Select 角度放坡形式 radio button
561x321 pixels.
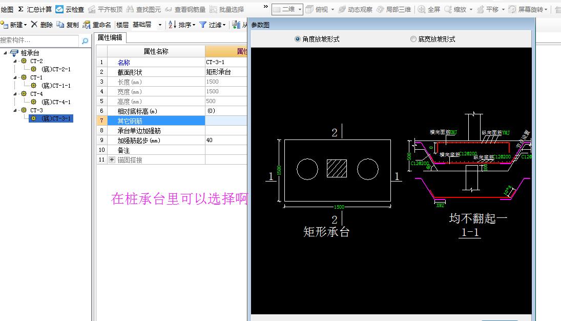(297, 39)
